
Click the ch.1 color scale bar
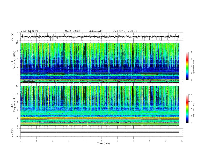[187, 66]
